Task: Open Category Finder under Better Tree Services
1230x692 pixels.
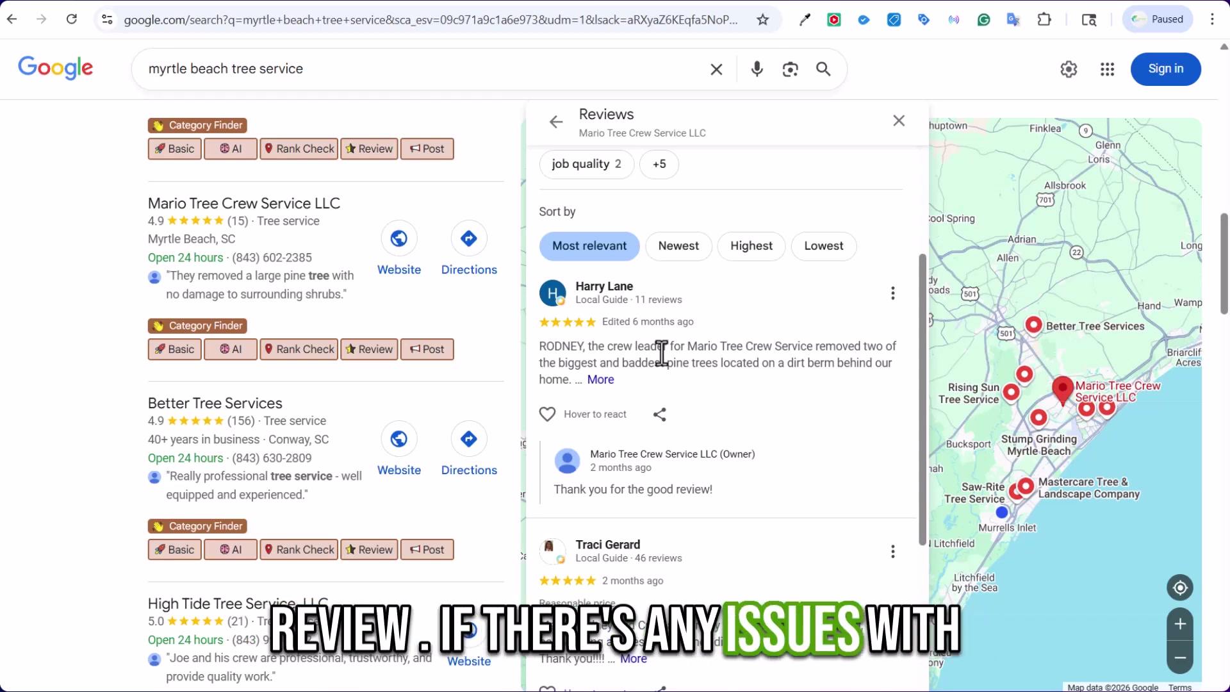Action: [197, 526]
